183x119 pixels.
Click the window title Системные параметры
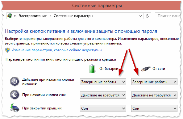click(x=97, y=6)
